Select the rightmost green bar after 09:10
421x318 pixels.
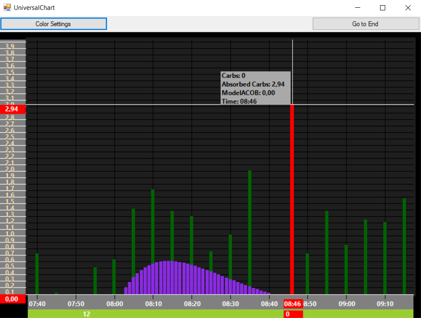404,246
